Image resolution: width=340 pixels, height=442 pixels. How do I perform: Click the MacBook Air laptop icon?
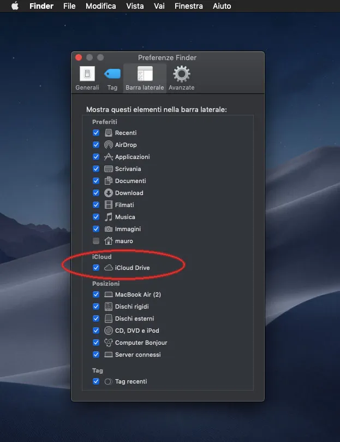coord(109,294)
